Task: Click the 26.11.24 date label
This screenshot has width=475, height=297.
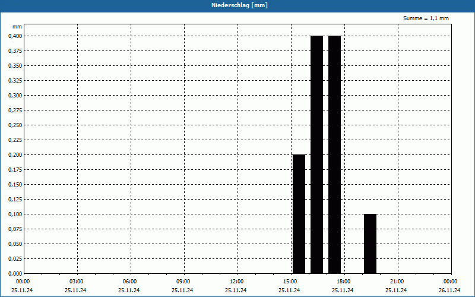Action: (x=449, y=290)
